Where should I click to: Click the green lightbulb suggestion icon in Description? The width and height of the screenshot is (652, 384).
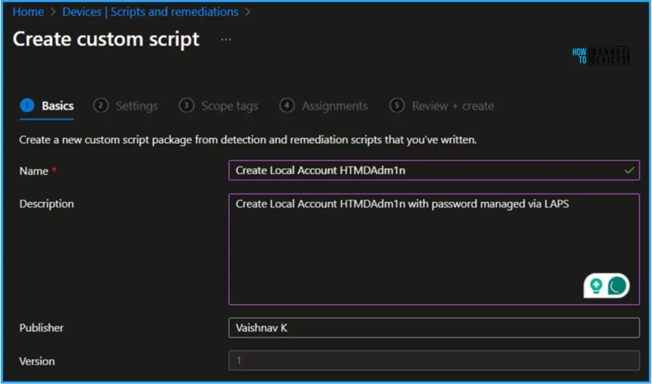click(596, 285)
